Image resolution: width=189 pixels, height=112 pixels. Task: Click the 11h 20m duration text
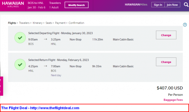pyautogui.click(x=98, y=39)
